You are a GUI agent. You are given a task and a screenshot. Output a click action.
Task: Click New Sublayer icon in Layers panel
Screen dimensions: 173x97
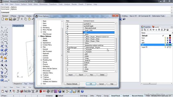tap(145, 30)
